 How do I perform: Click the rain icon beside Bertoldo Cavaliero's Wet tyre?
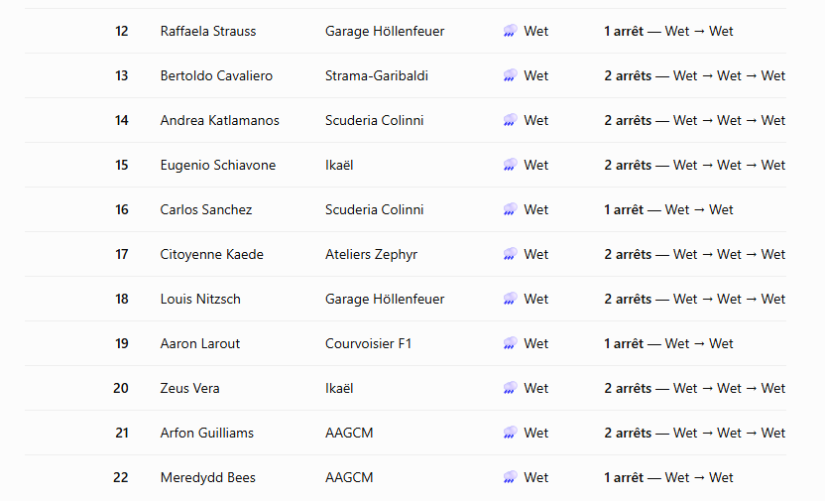click(x=510, y=75)
